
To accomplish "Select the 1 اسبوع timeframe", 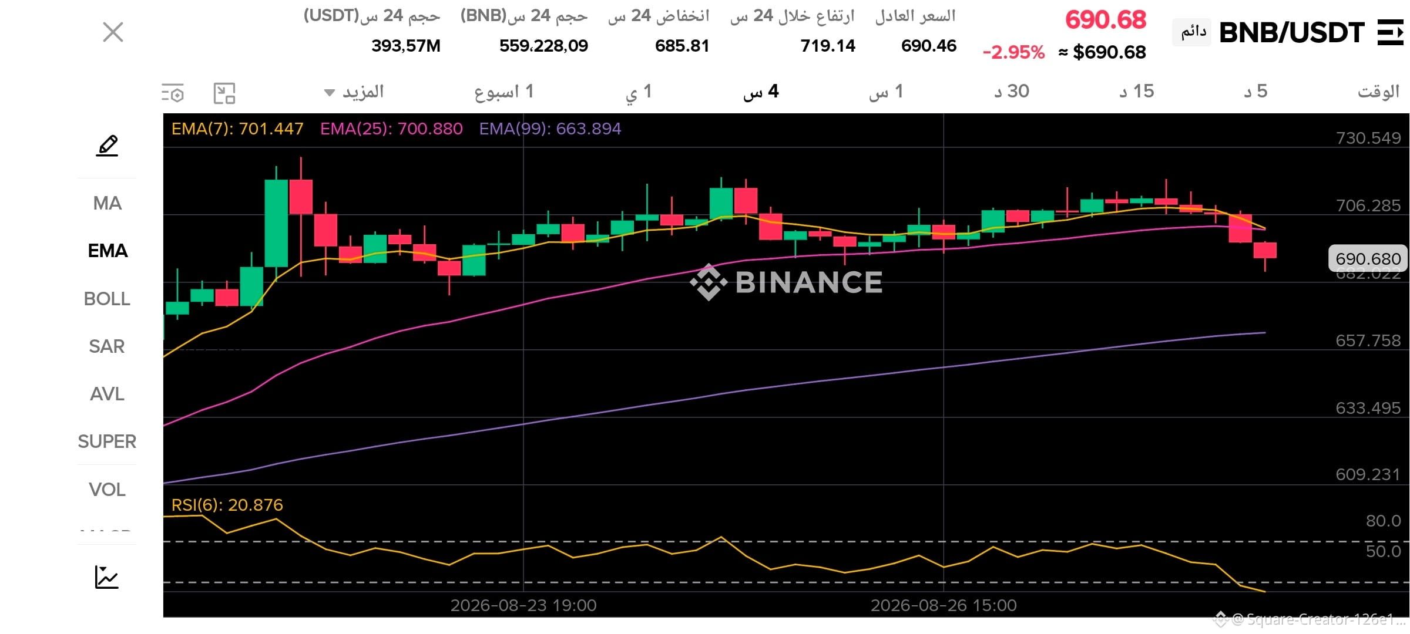I will click(x=504, y=92).
